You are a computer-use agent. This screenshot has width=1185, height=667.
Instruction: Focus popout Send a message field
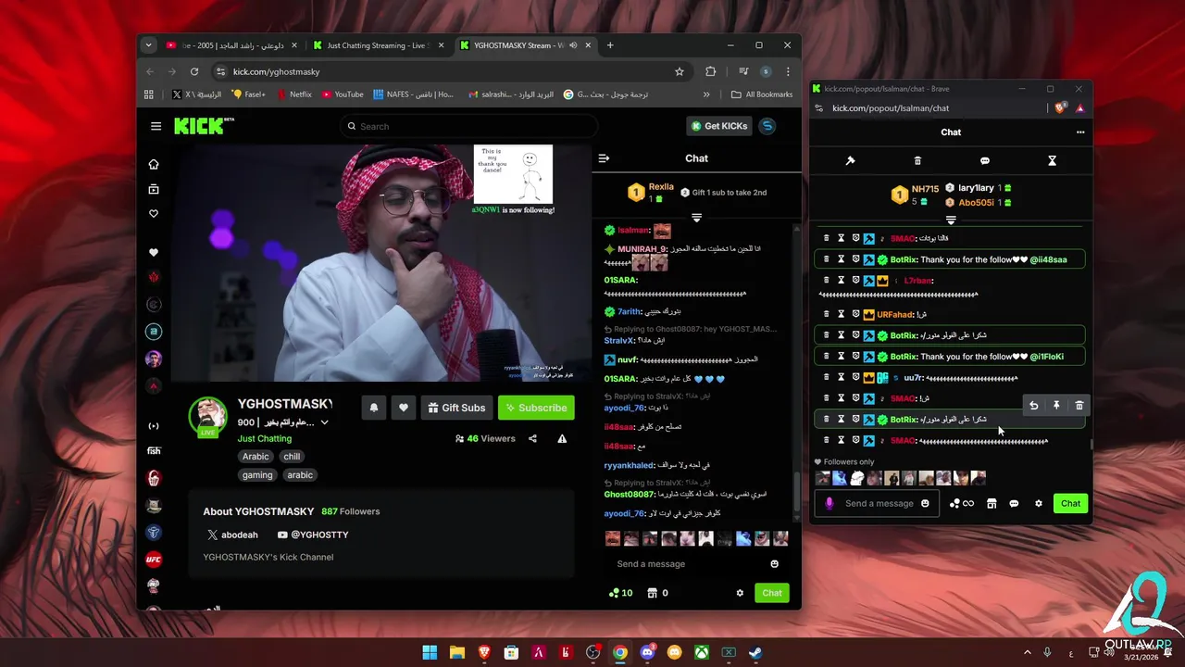click(879, 503)
